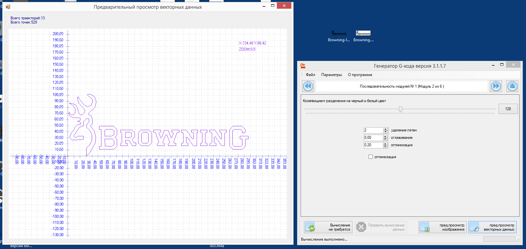The width and height of the screenshot is (526, 249).
Task: Click the Всего траекторий:13 text
Action: pos(28,18)
